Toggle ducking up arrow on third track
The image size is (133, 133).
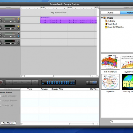(18, 34)
